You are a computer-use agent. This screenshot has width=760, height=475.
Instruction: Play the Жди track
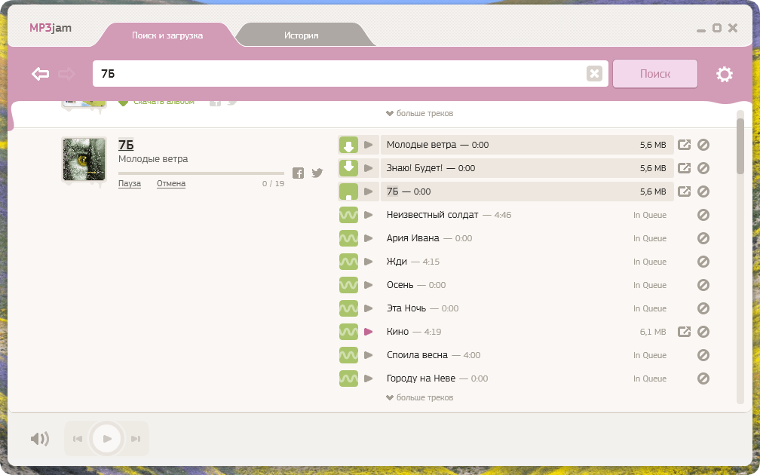[369, 261]
